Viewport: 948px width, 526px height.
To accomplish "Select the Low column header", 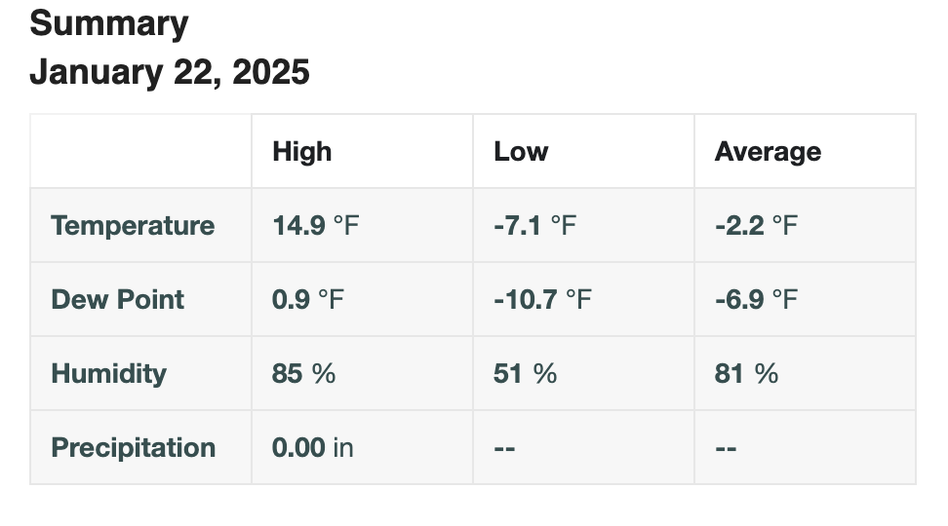I will coord(521,151).
